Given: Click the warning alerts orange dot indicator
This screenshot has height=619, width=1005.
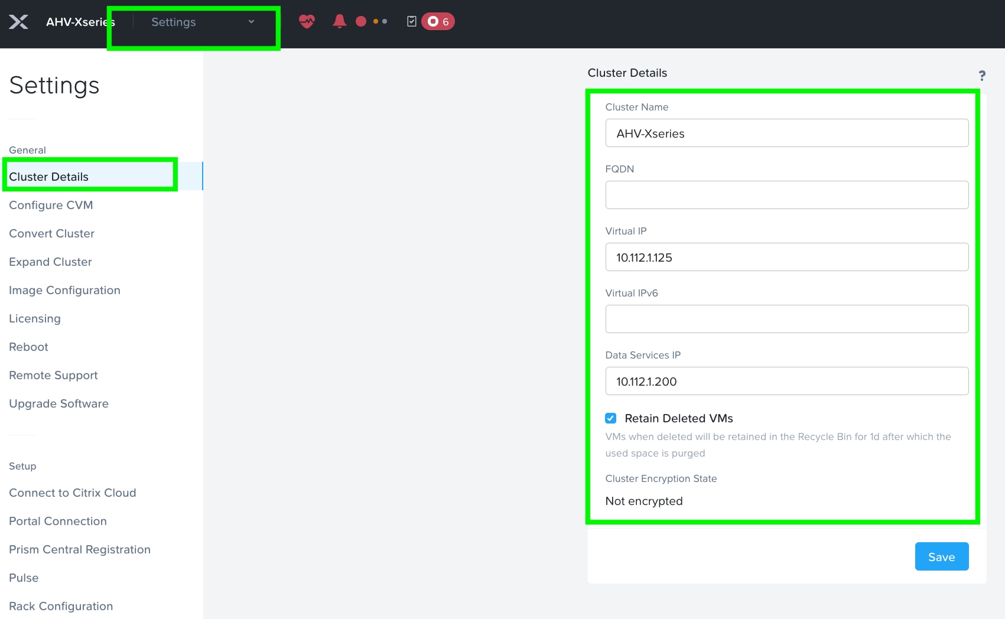Looking at the screenshot, I should 376,21.
